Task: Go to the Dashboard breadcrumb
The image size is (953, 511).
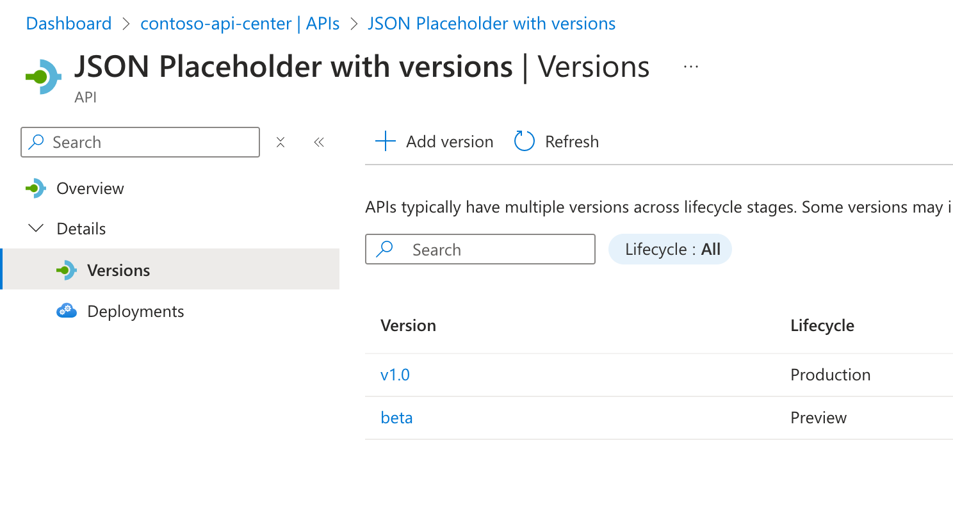Action: [x=69, y=24]
